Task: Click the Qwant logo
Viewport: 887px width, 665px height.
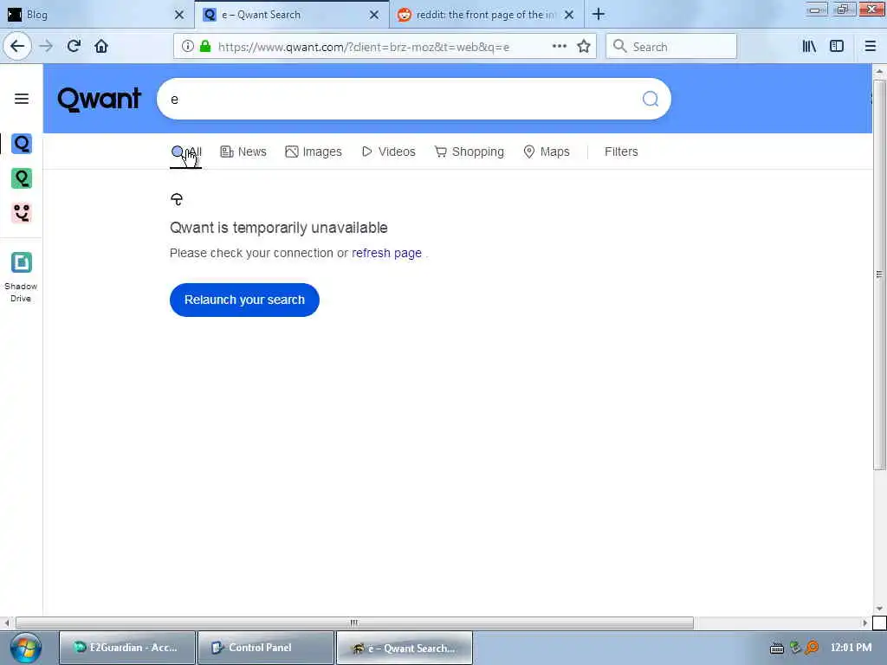Action: click(99, 99)
